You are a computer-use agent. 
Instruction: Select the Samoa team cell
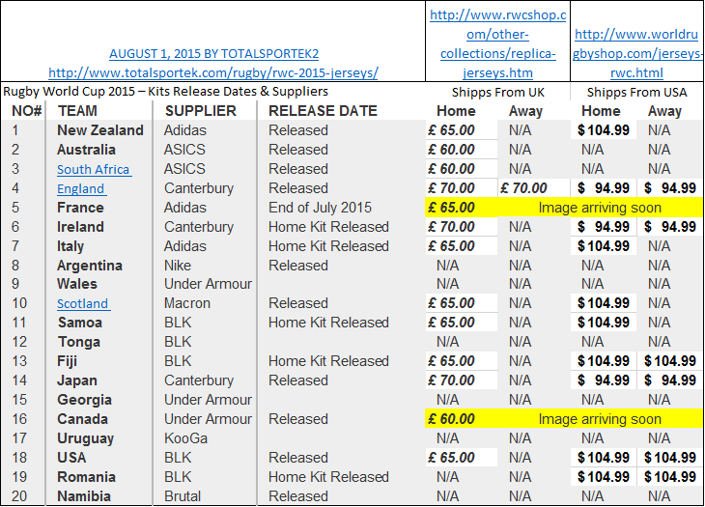point(79,323)
